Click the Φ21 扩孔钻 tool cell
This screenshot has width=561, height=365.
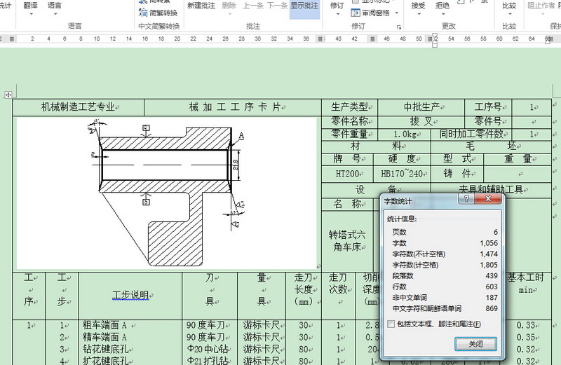(207, 360)
